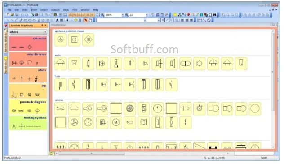The height and width of the screenshot is (164, 284).
Task: Toggle pin on Symbols Graphically panel
Action: pyautogui.click(x=42, y=25)
